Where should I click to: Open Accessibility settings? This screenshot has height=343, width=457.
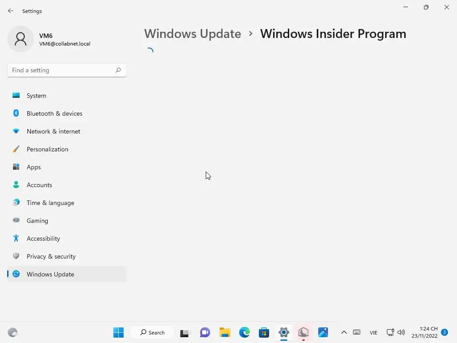(67, 238)
